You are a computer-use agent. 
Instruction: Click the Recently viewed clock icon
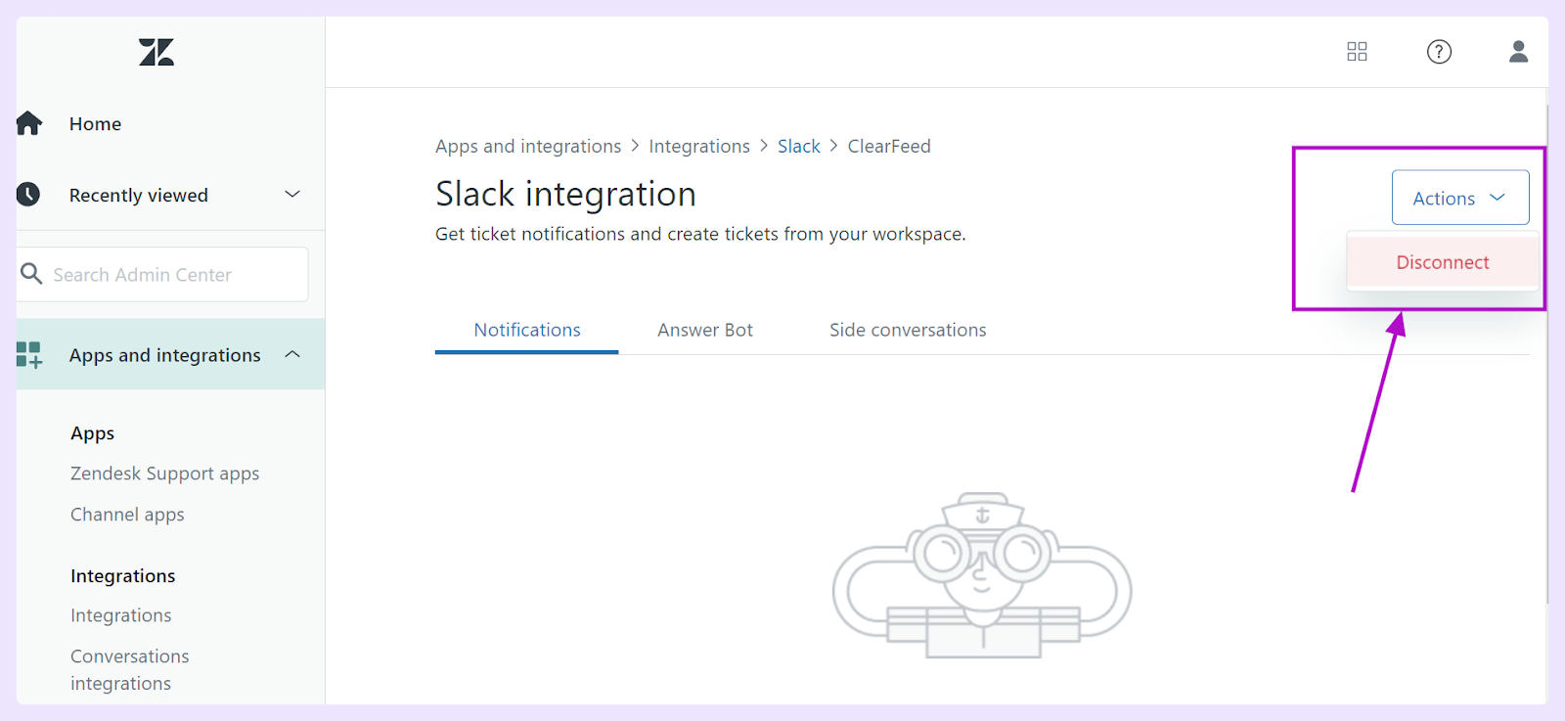pyautogui.click(x=28, y=194)
